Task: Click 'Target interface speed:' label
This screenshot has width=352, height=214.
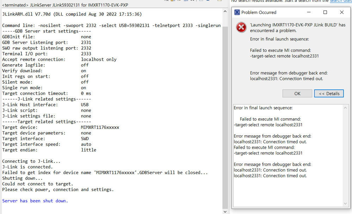Action: pyautogui.click(x=31, y=144)
